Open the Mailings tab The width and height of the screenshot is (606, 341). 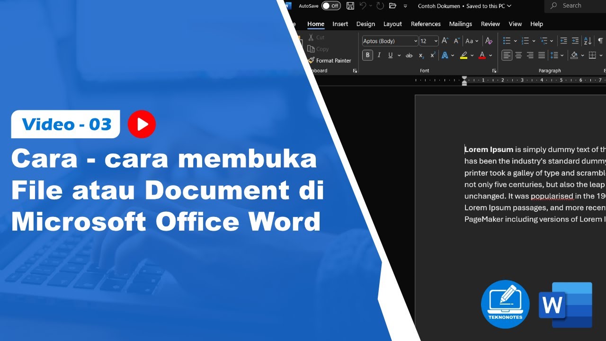point(461,24)
